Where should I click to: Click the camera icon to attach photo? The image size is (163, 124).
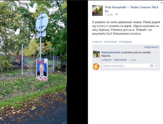pos(152,66)
